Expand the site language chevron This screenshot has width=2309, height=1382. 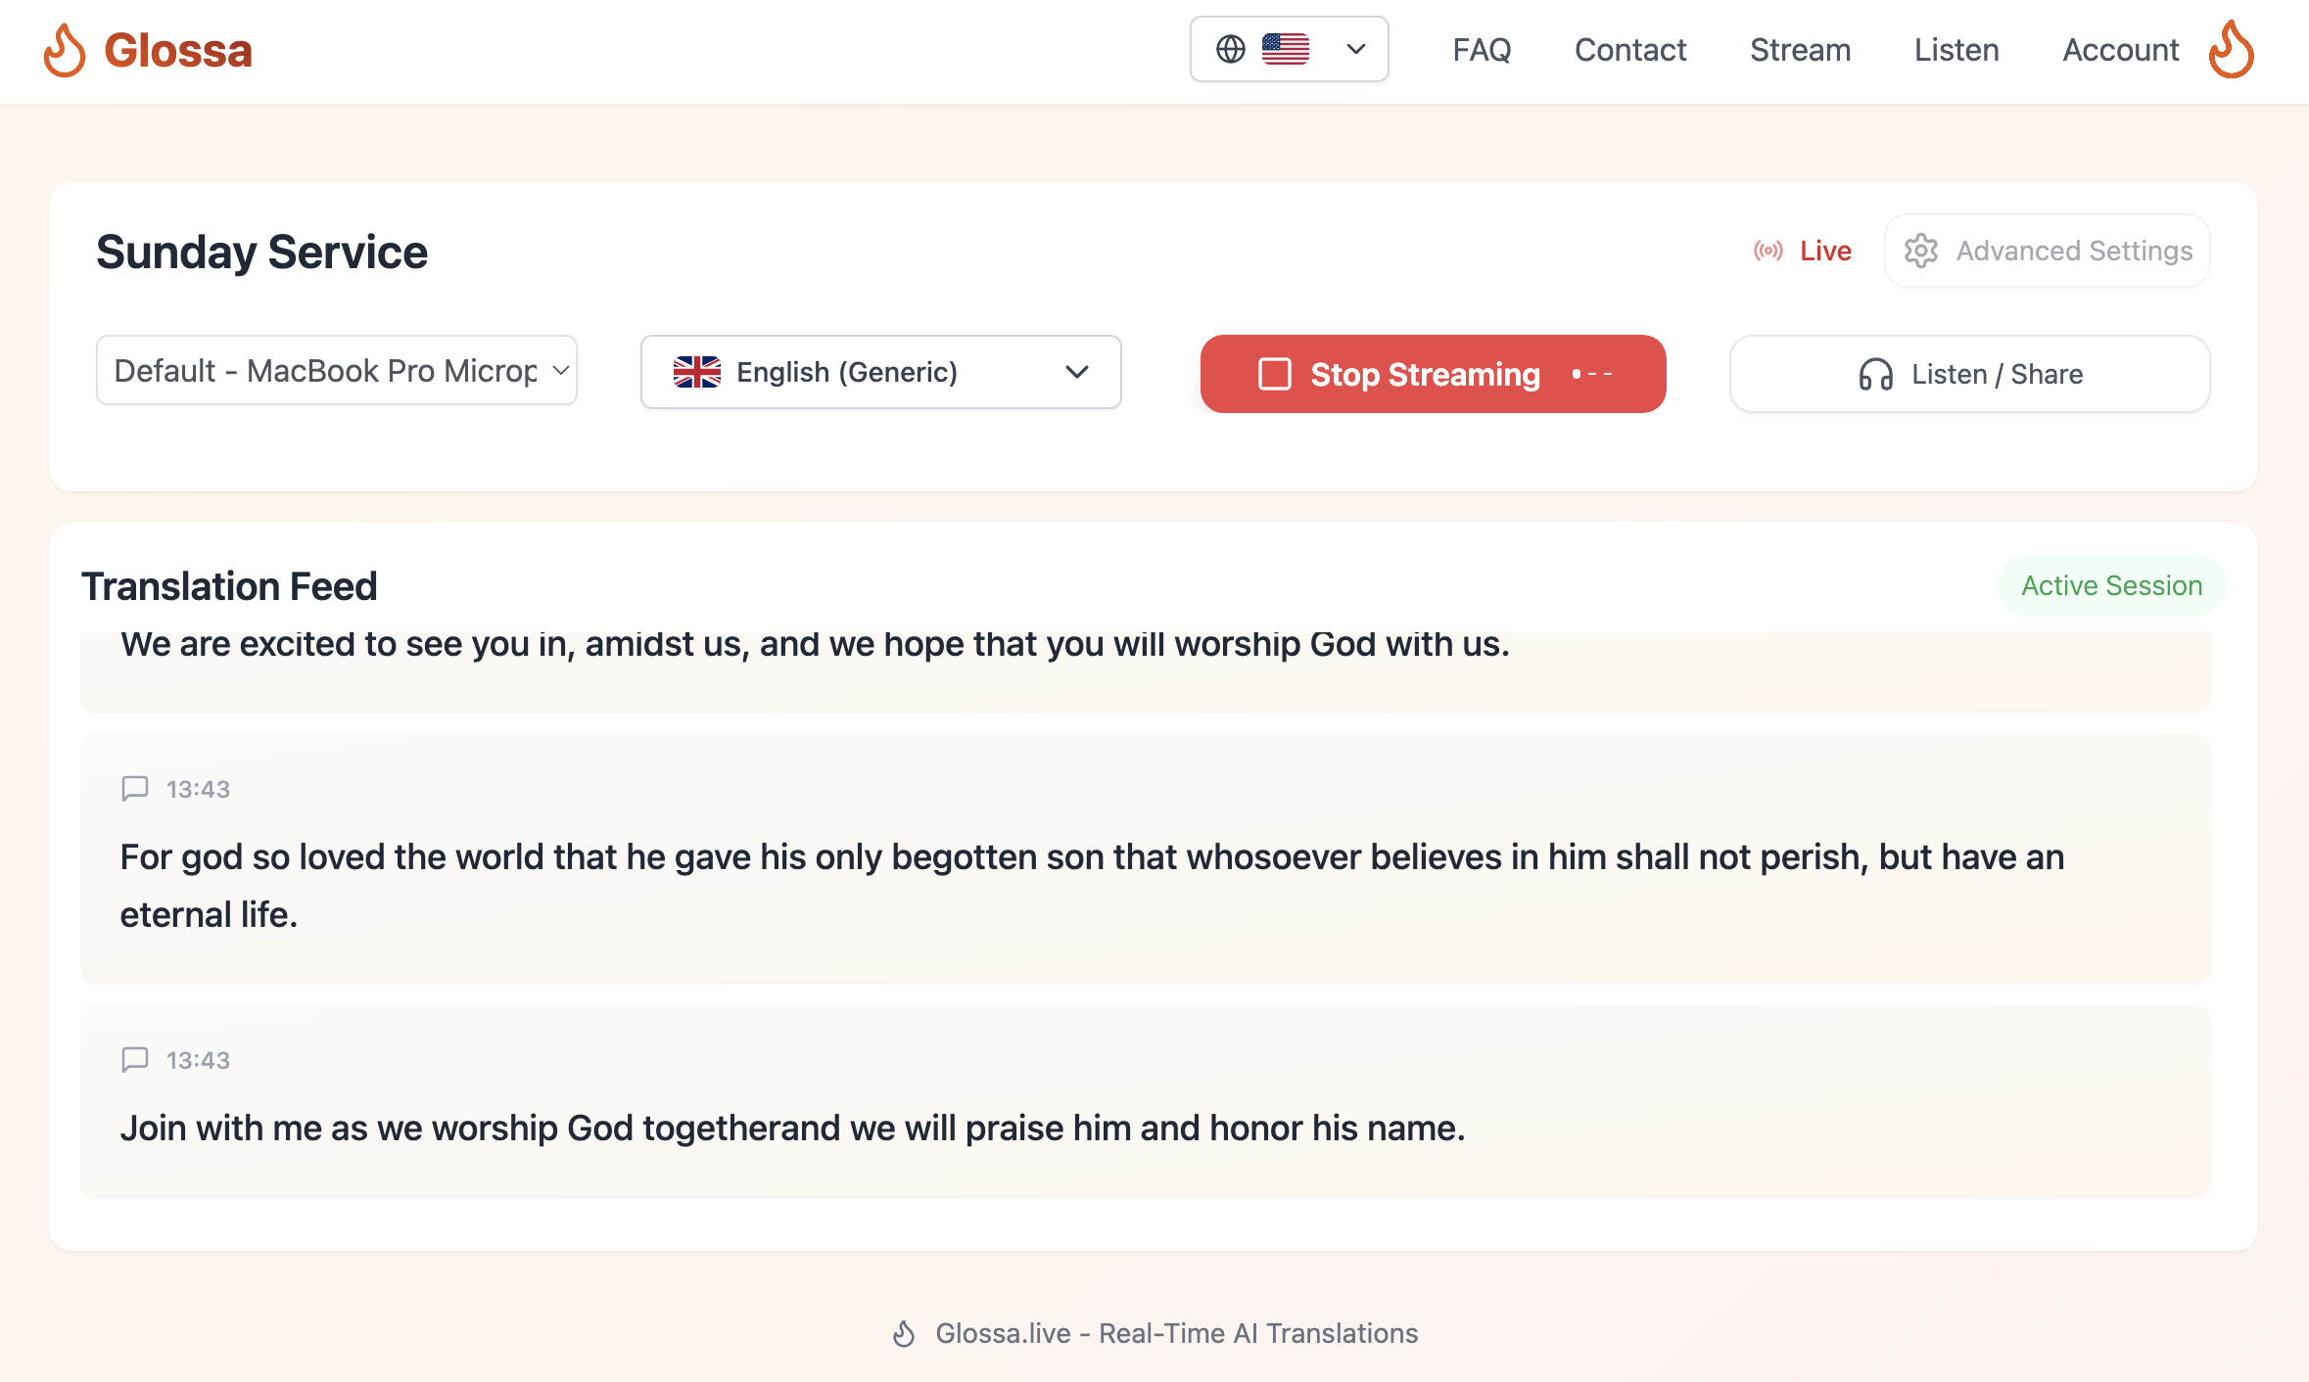point(1355,49)
